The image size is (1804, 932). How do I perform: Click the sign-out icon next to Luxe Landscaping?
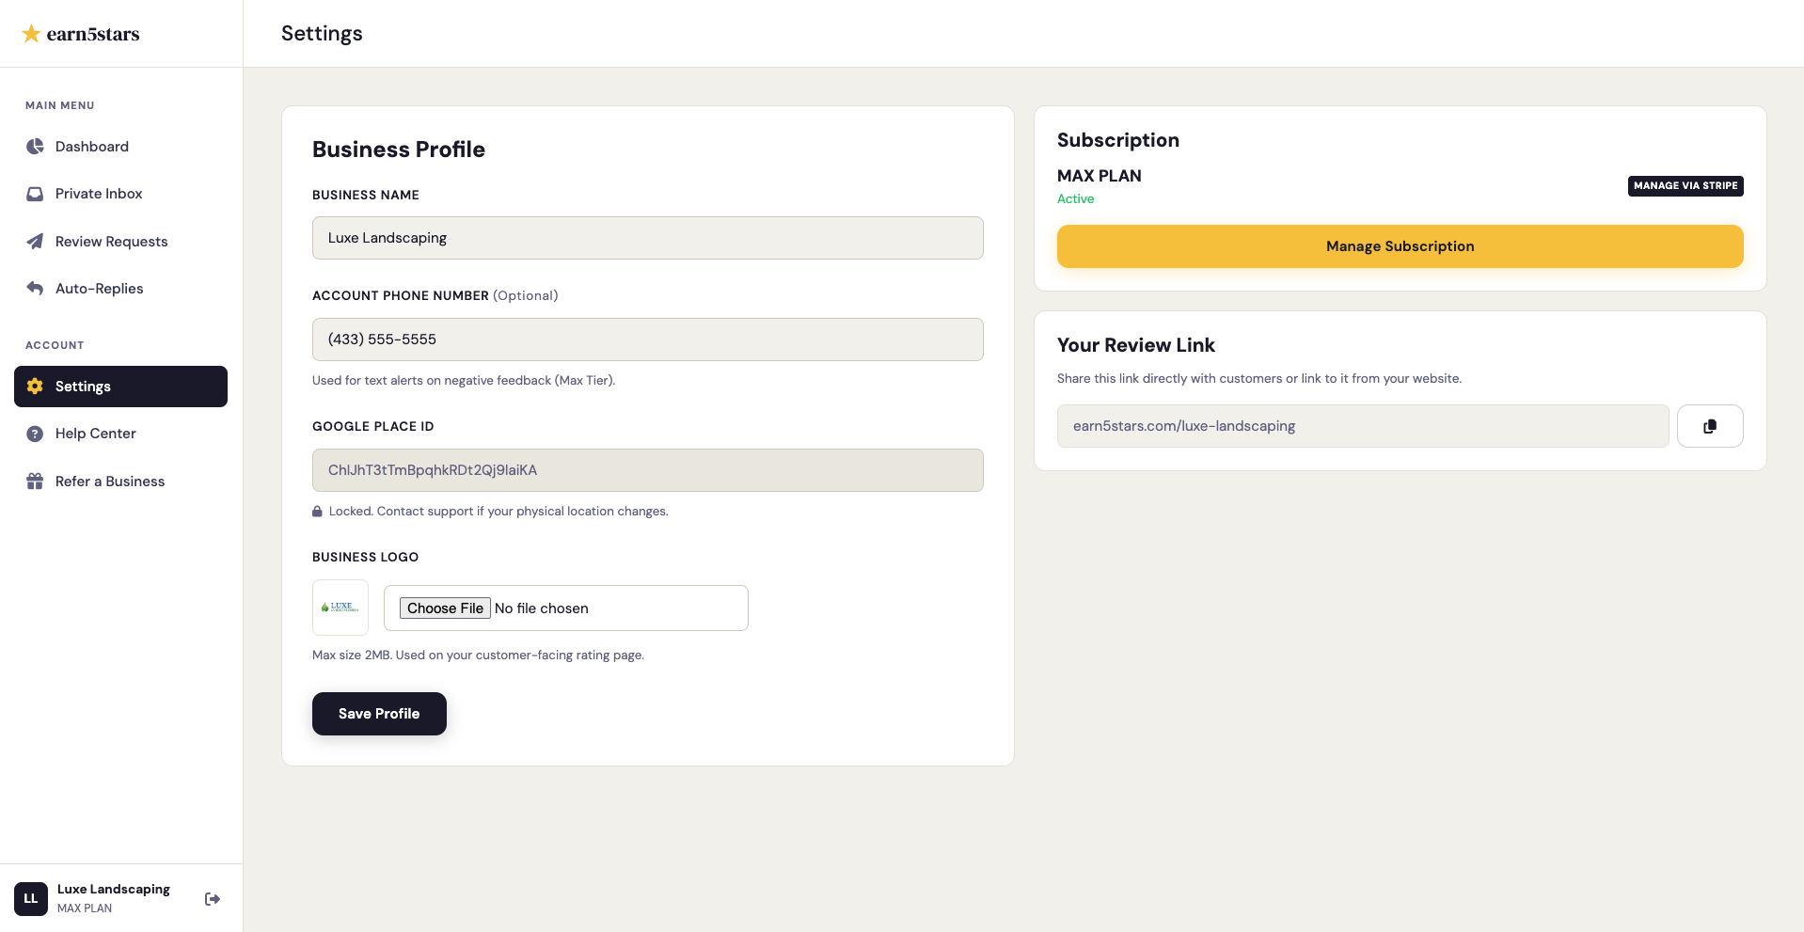(x=213, y=899)
